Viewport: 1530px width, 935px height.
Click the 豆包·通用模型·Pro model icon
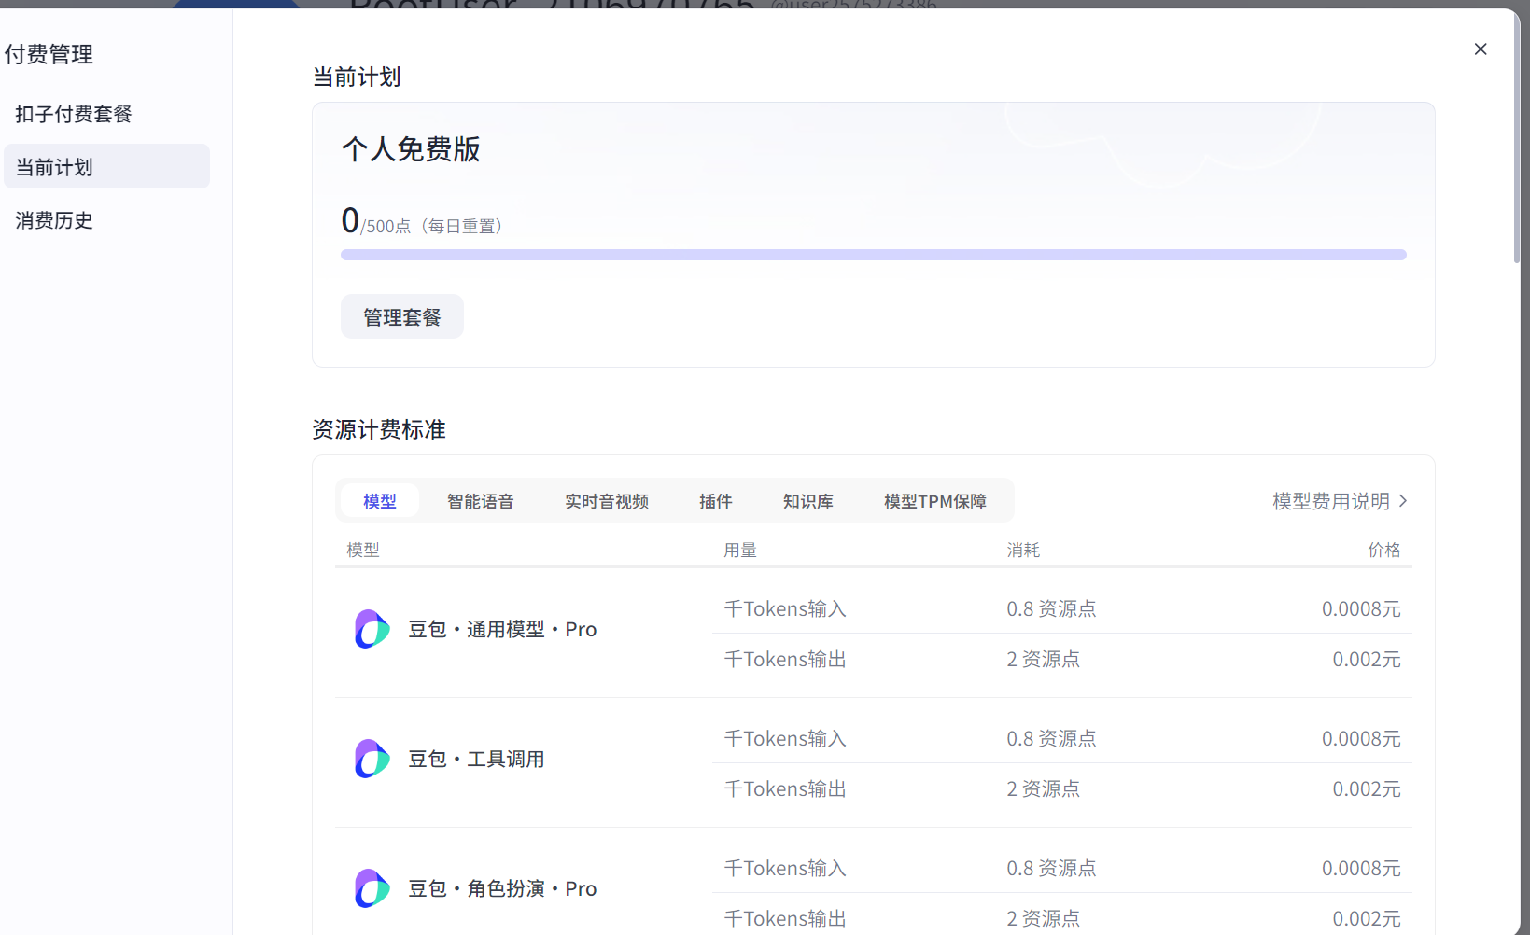(371, 628)
